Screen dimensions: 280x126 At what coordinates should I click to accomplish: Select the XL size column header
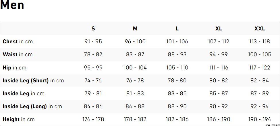click(219, 29)
